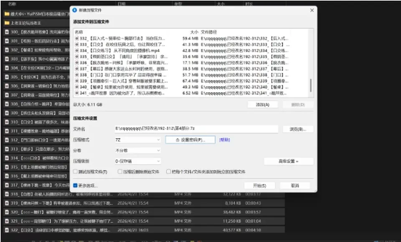Viewport: 401px width, 242px height.
Task: Check 把每个文件/文件夹添加到独立的压缩文件 option
Action: (x=168, y=172)
